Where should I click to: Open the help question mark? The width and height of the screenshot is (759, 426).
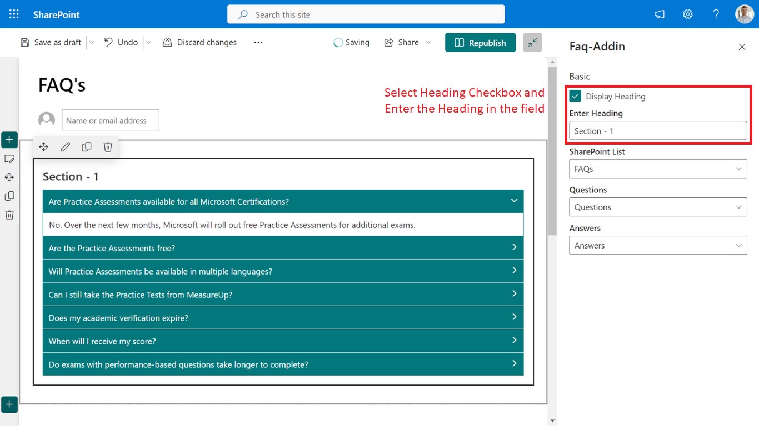pyautogui.click(x=716, y=14)
